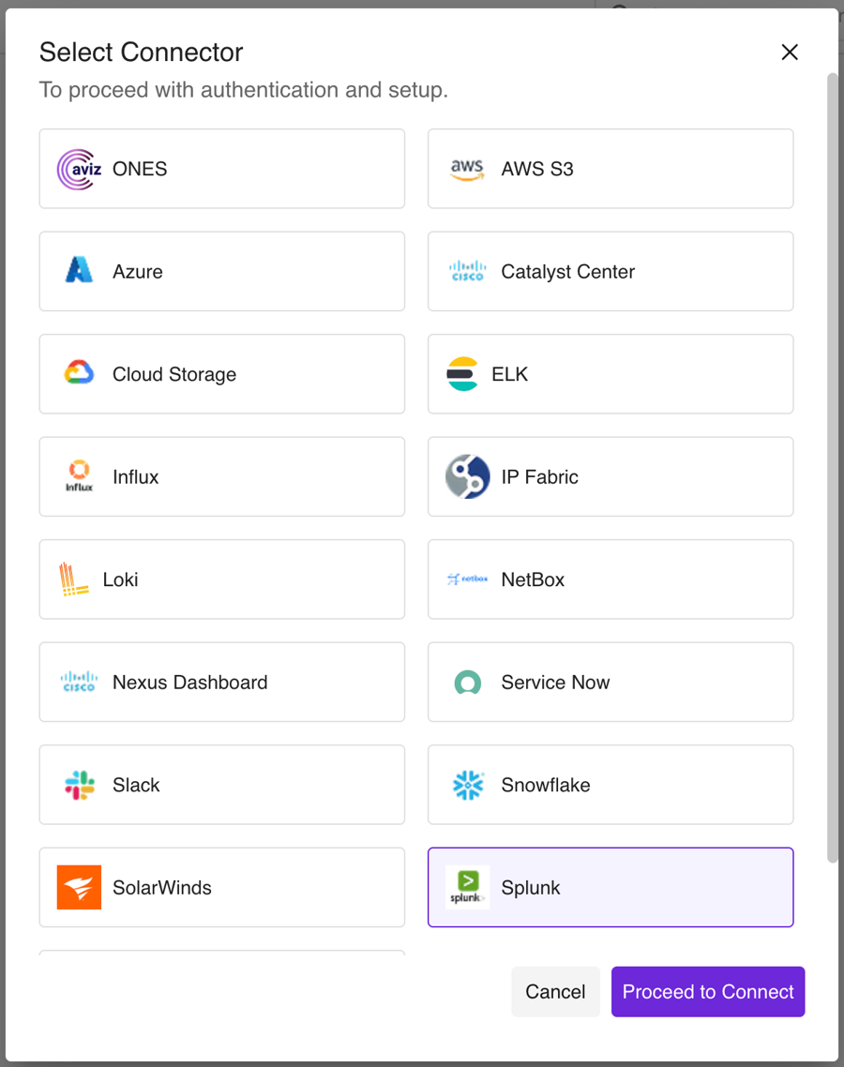Select the Service Now connector card

[610, 683]
